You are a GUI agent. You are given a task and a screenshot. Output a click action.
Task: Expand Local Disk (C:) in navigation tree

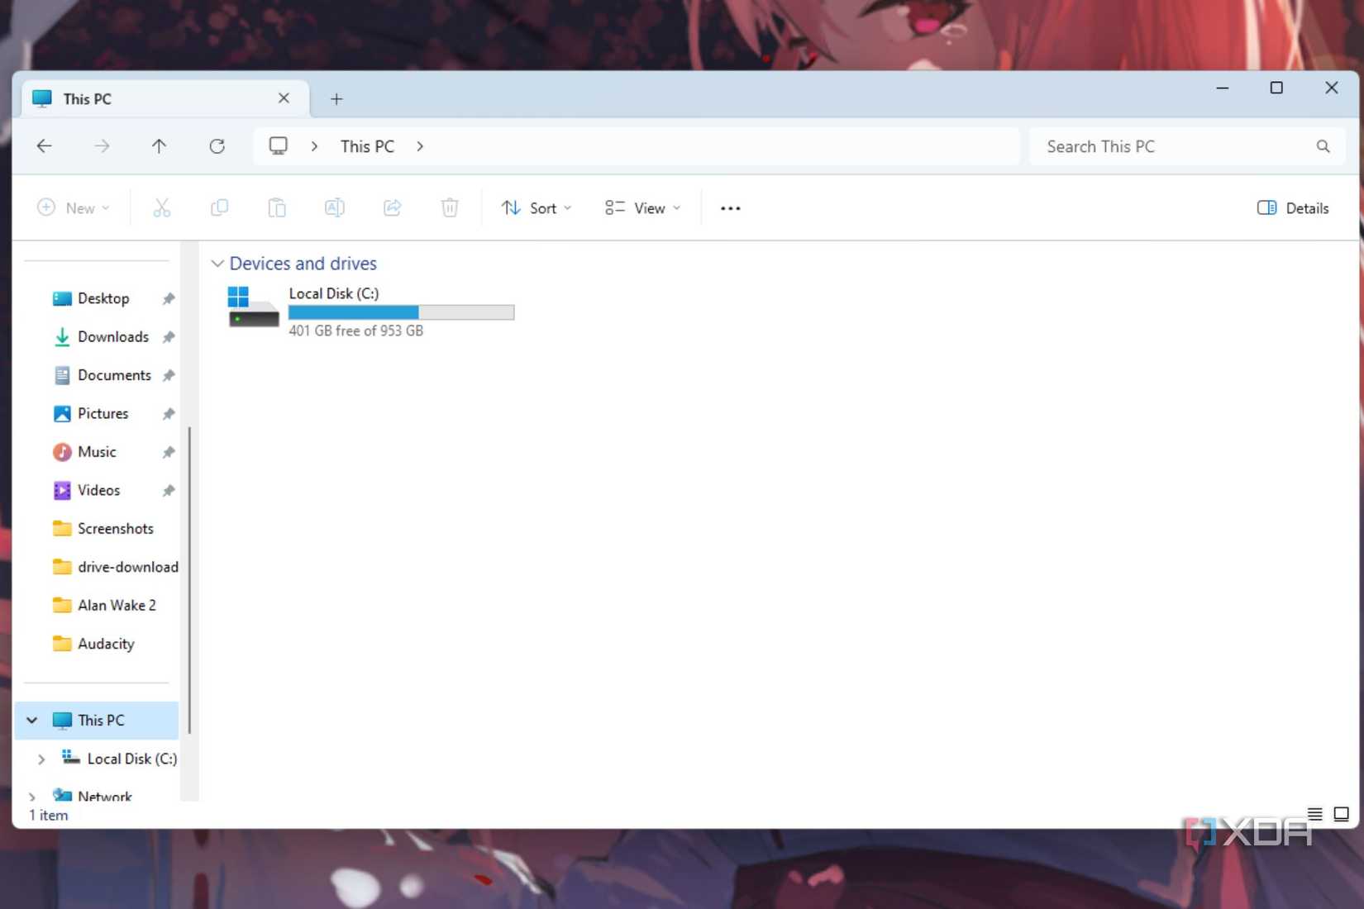(x=41, y=759)
